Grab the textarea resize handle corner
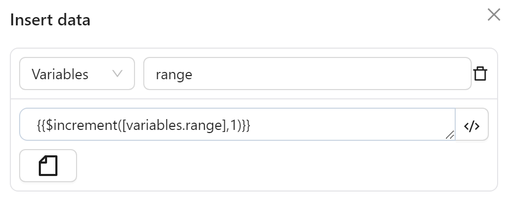Screen dimensions: 509x205 450,135
